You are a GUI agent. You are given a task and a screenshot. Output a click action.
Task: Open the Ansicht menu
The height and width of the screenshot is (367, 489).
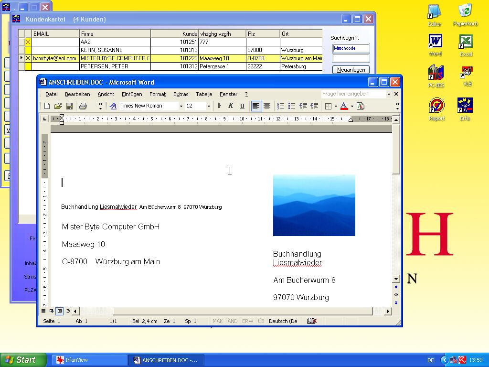(x=106, y=94)
